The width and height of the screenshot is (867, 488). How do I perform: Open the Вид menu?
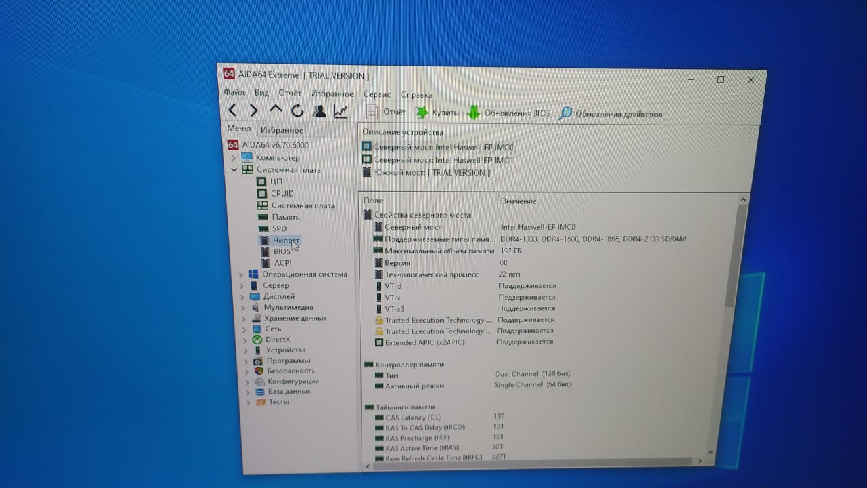pos(261,93)
